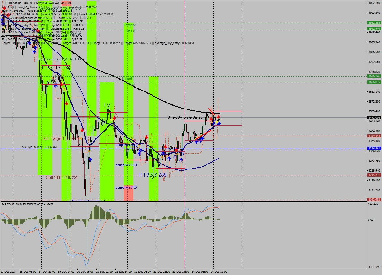Click the '22 Dec 22:00' time label

(x=161, y=271)
